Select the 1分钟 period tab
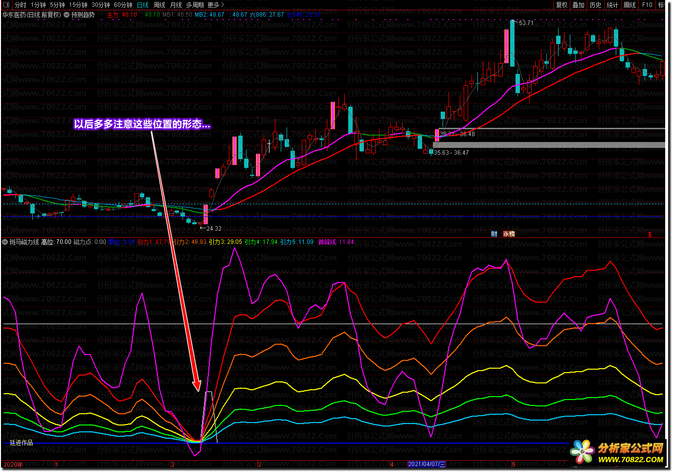Image resolution: width=673 pixels, height=472 pixels. pyautogui.click(x=38, y=5)
